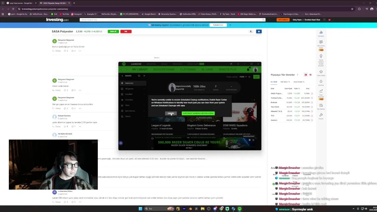Expand All games sidebar item

click(133, 89)
